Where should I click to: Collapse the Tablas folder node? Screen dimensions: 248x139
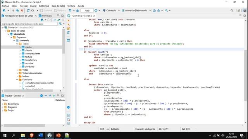pos(17,44)
